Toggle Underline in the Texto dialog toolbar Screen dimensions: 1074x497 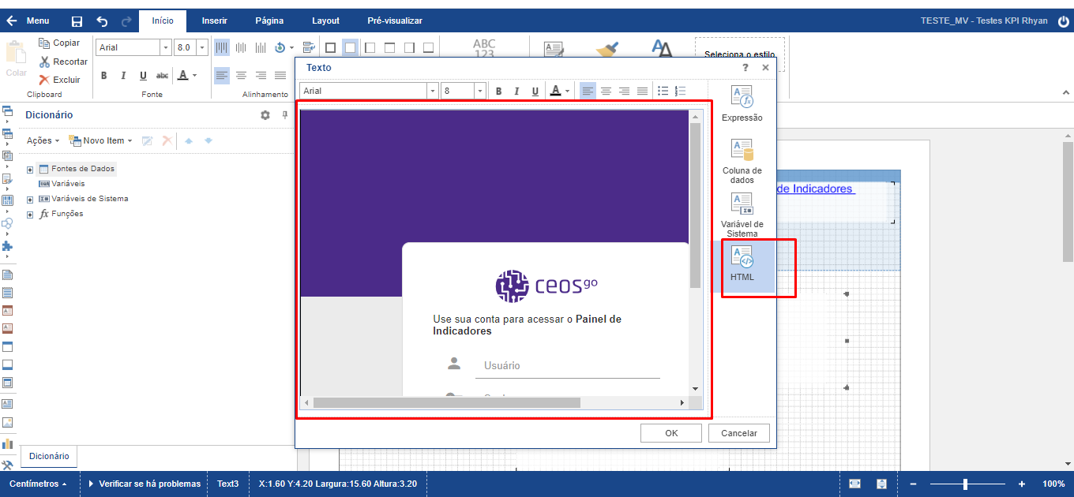click(535, 91)
